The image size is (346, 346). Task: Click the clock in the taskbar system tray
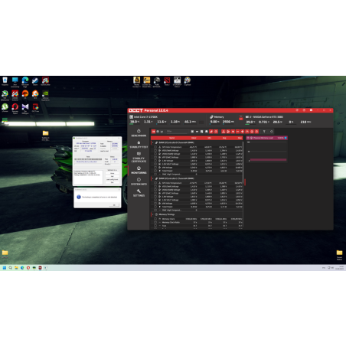pos(340,268)
